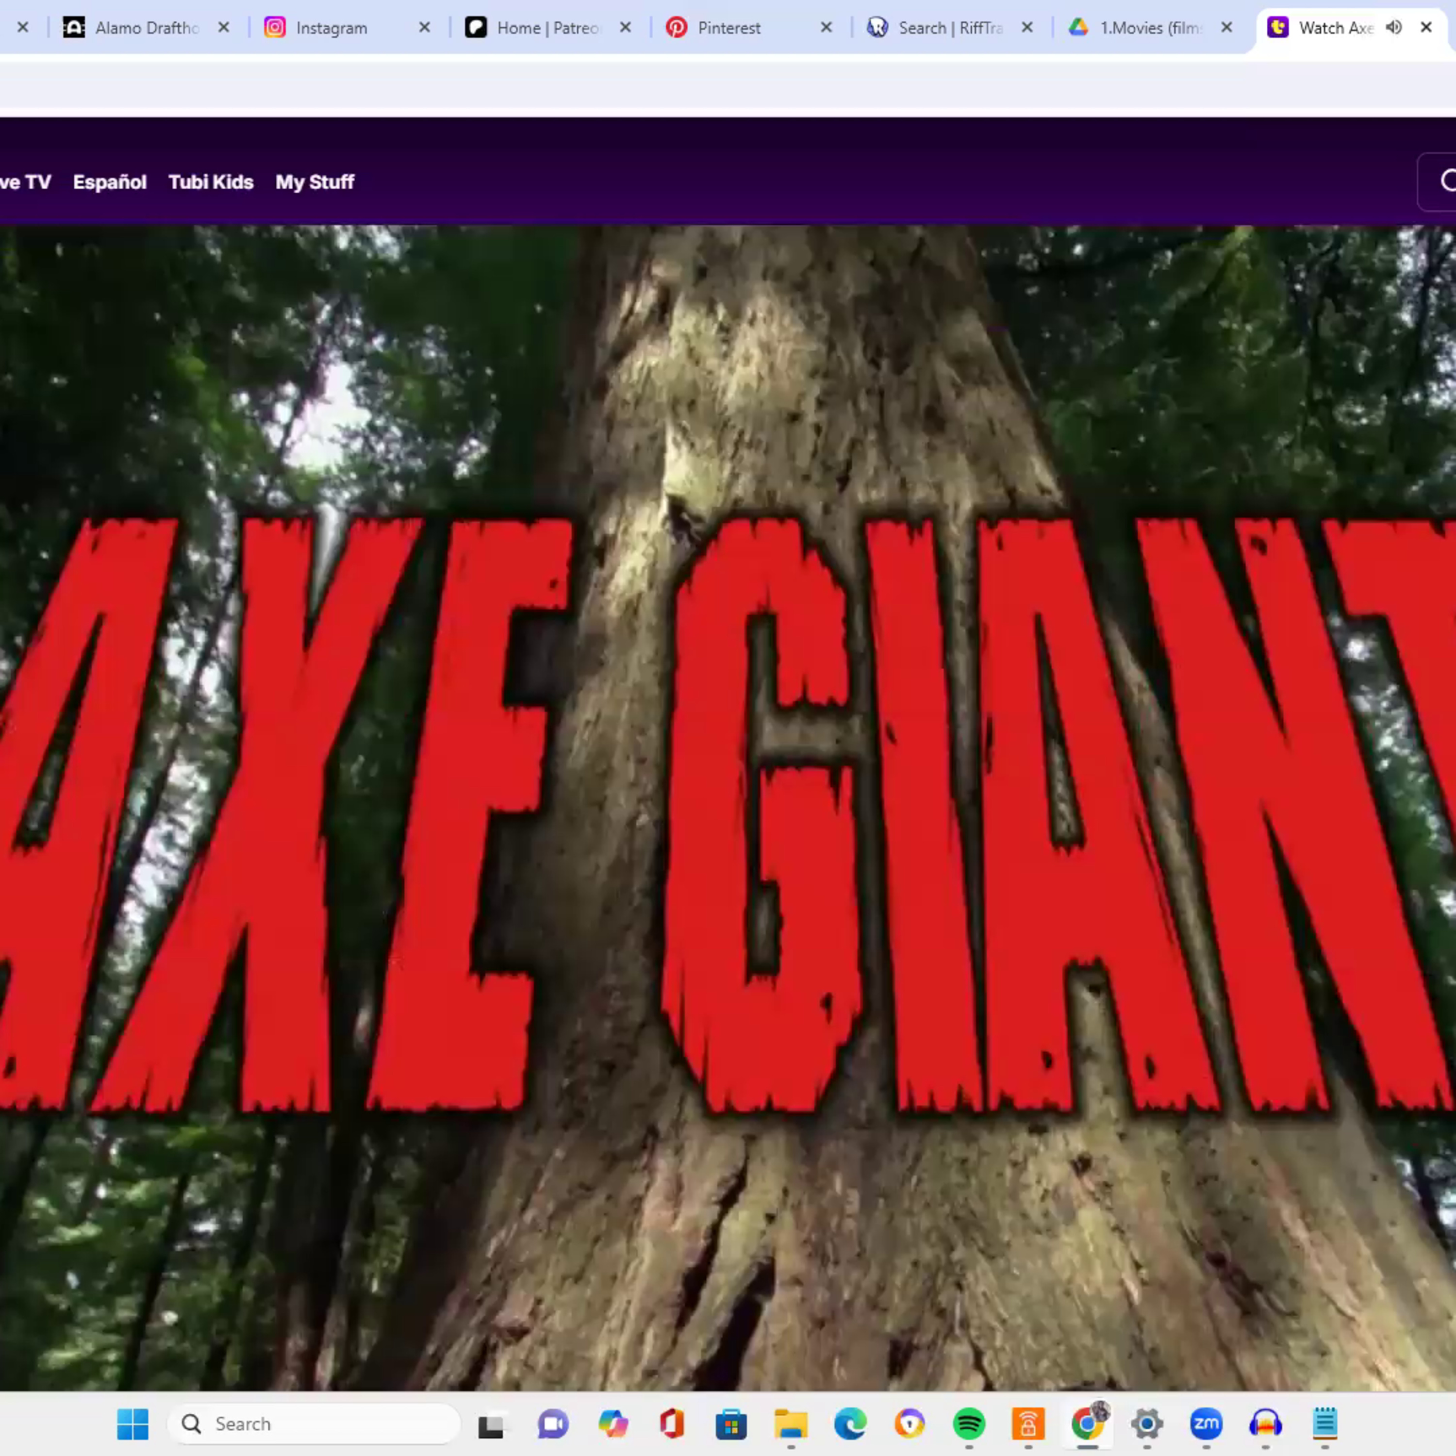The width and height of the screenshot is (1456, 1456).
Task: Open Microsoft Copilot from taskbar
Action: tap(612, 1423)
